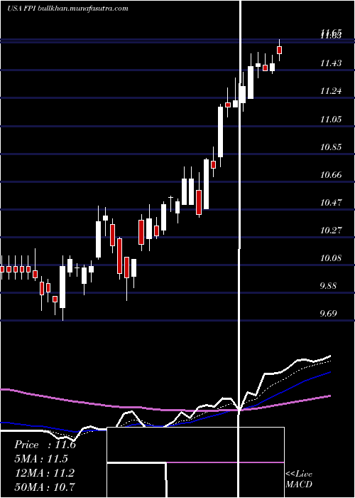Click the 11.05 price axis label
The width and height of the screenshot is (355, 498).
click(331, 119)
